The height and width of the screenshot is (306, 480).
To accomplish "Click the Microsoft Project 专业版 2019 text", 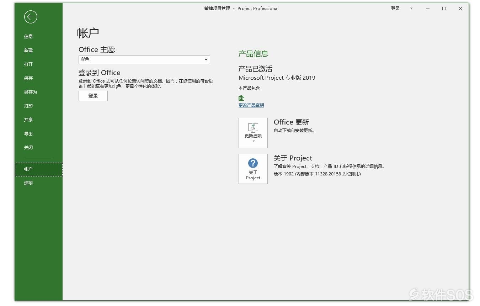I will pos(277,78).
